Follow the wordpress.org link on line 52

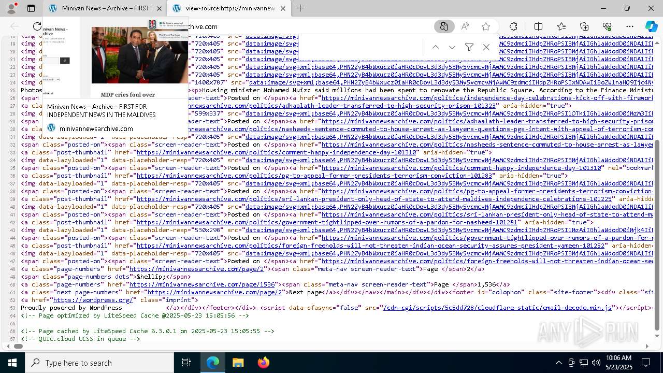tap(93, 300)
